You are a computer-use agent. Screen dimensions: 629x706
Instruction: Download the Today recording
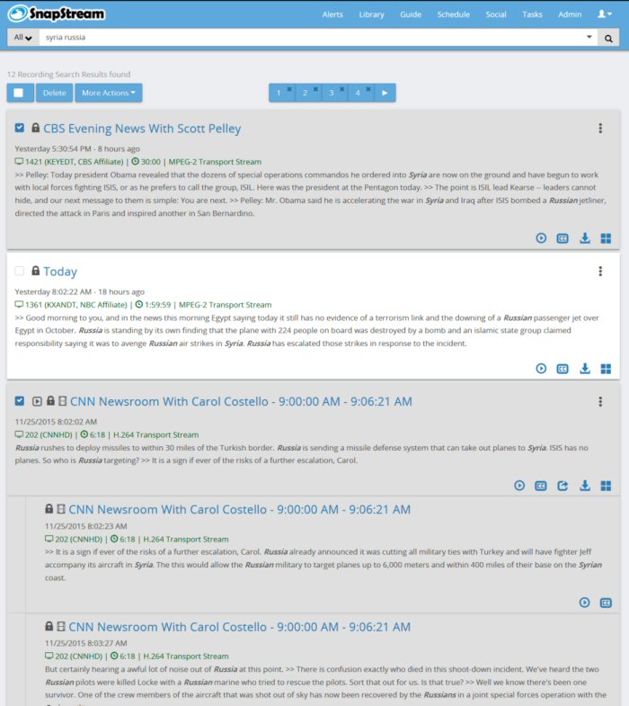[585, 369]
